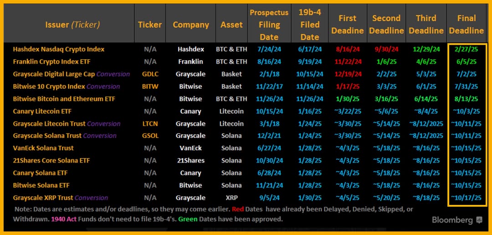Open the Grayscale XRP Trust Conversion issuer

61,198
